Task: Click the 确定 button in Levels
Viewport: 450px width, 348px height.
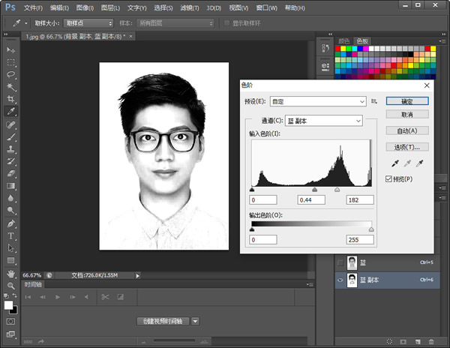Action: (x=407, y=100)
